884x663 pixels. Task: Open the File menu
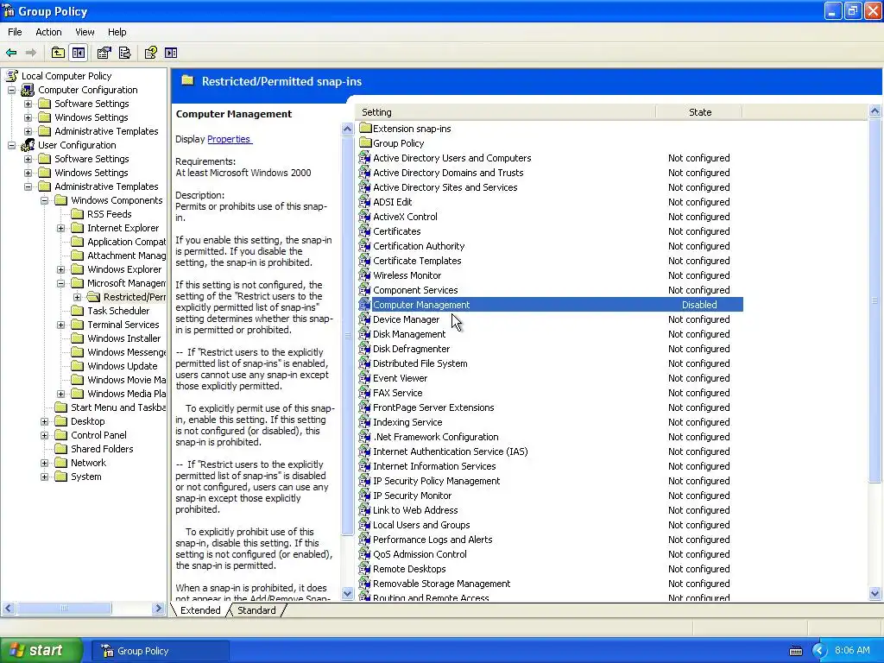pos(15,32)
